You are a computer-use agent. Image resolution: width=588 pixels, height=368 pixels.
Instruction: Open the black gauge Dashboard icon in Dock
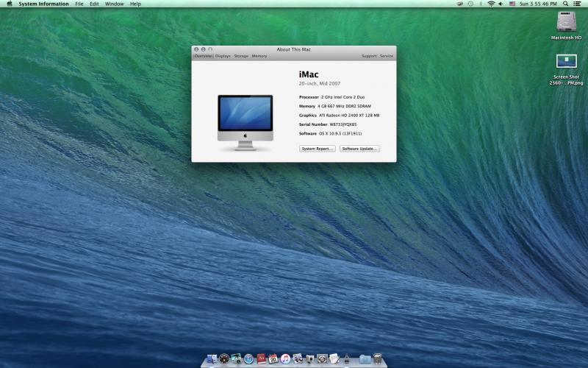224,358
